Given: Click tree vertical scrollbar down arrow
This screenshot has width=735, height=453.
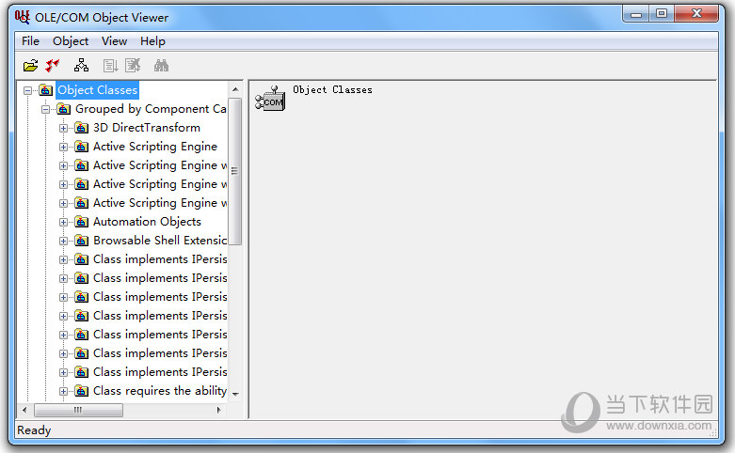Looking at the screenshot, I should (x=235, y=394).
